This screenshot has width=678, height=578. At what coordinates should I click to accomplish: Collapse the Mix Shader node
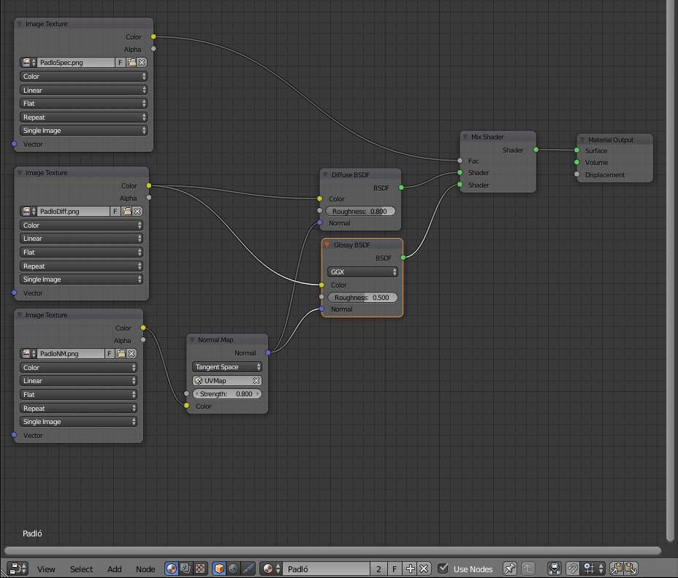[465, 136]
